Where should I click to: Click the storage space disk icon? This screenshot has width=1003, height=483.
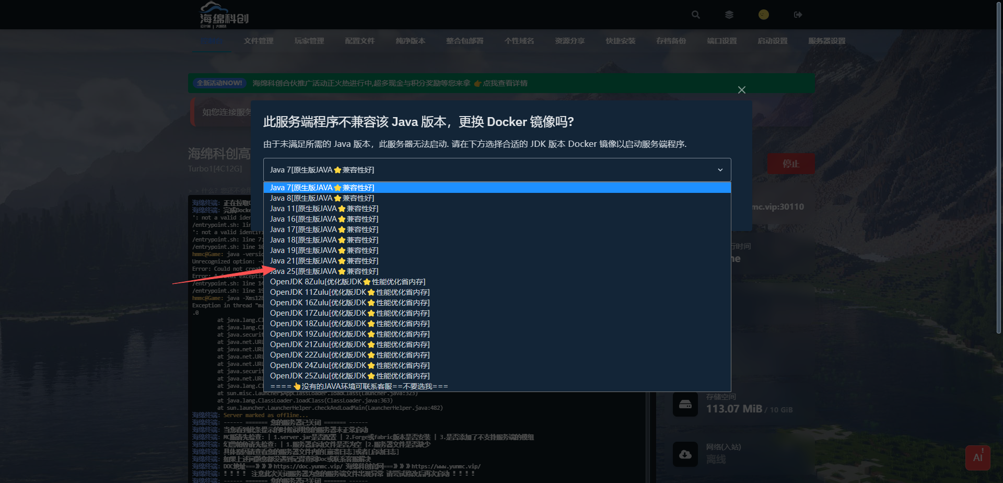(x=685, y=405)
